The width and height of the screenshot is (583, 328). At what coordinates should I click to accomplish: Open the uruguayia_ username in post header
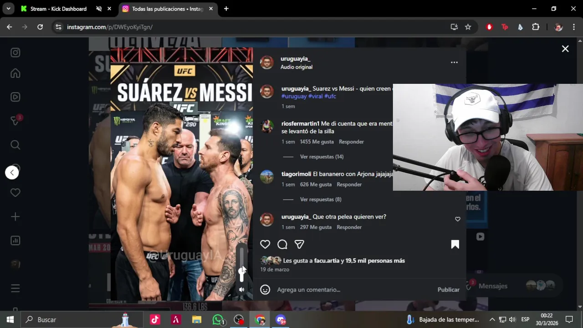[295, 59]
